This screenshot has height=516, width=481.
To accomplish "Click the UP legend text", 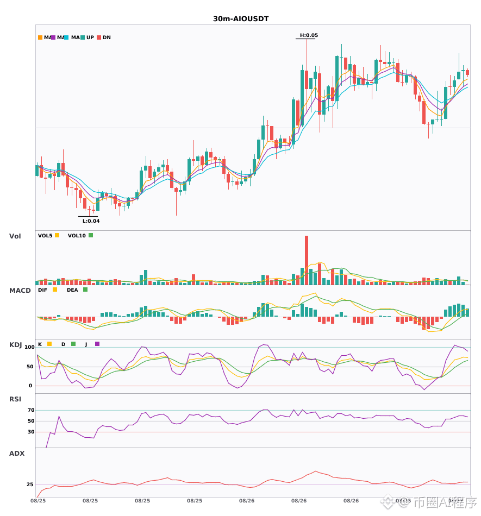I will tap(90, 37).
